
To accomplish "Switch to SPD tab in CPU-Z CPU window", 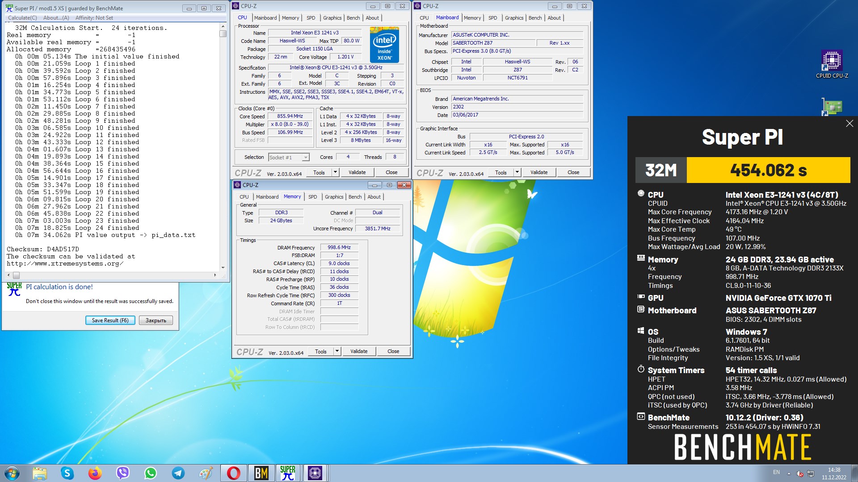I will click(x=311, y=18).
